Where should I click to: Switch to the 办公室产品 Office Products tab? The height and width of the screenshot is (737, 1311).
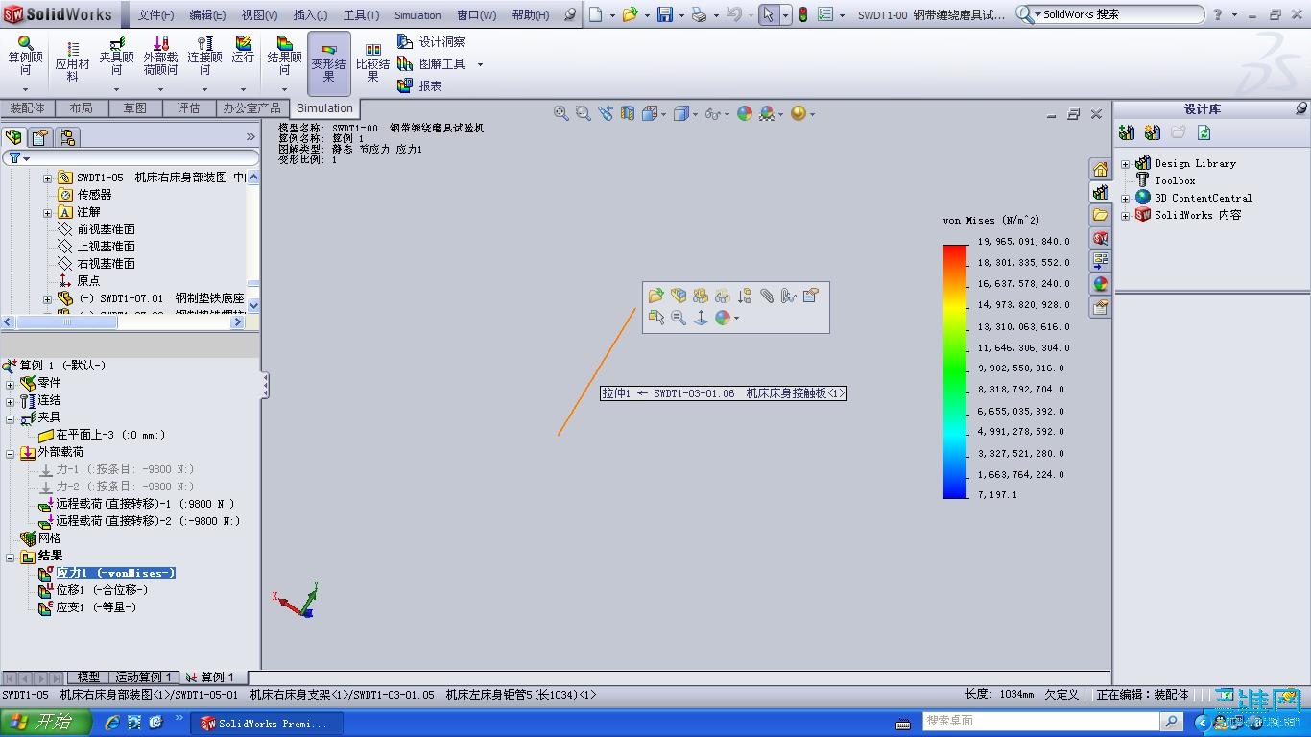251,108
